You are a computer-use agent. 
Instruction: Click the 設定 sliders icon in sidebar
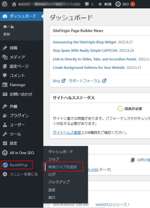click(5, 143)
